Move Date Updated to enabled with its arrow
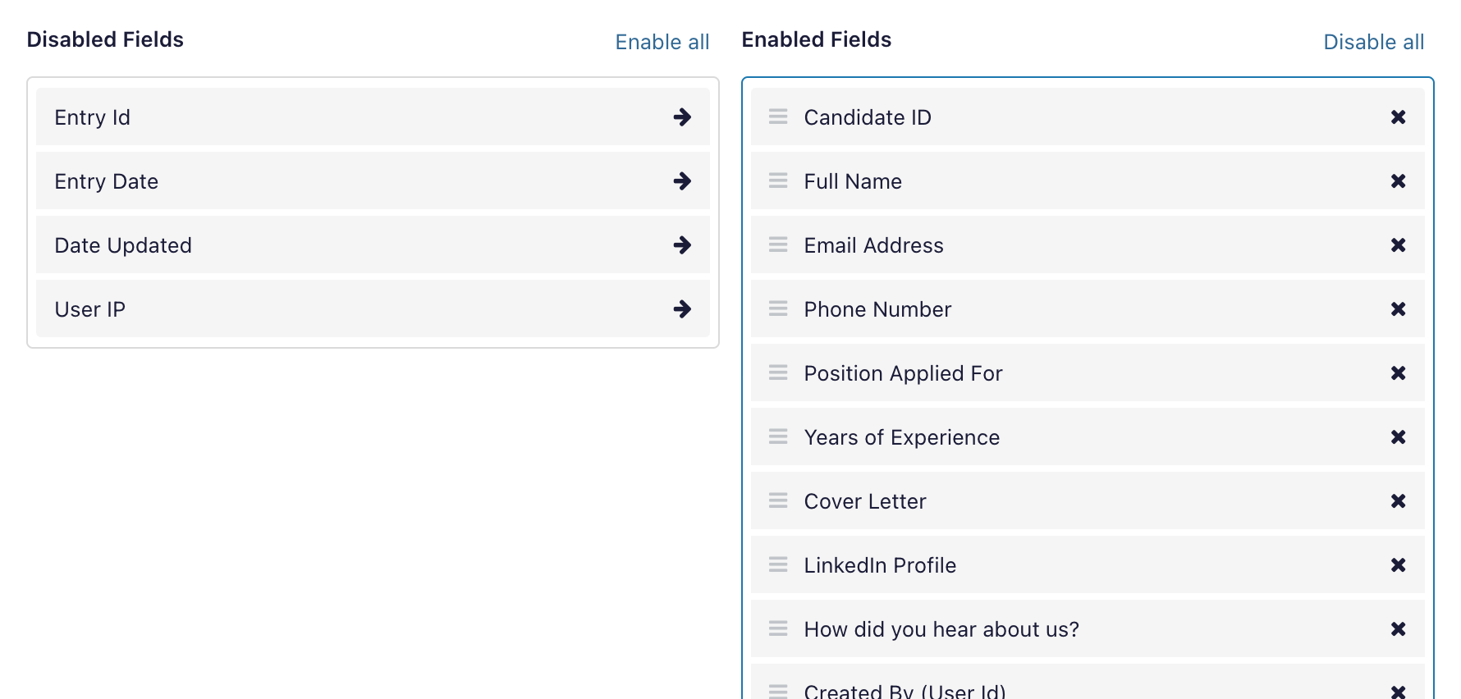This screenshot has height=699, width=1461. click(x=682, y=245)
